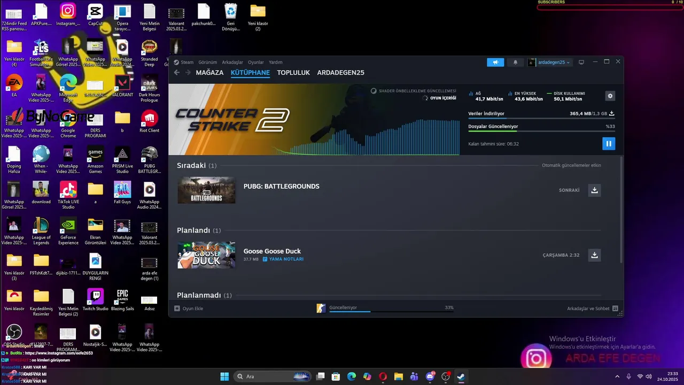Image resolution: width=684 pixels, height=385 pixels.
Task: Click the Güncelleniyor bottom progress bar
Action: tap(391, 311)
